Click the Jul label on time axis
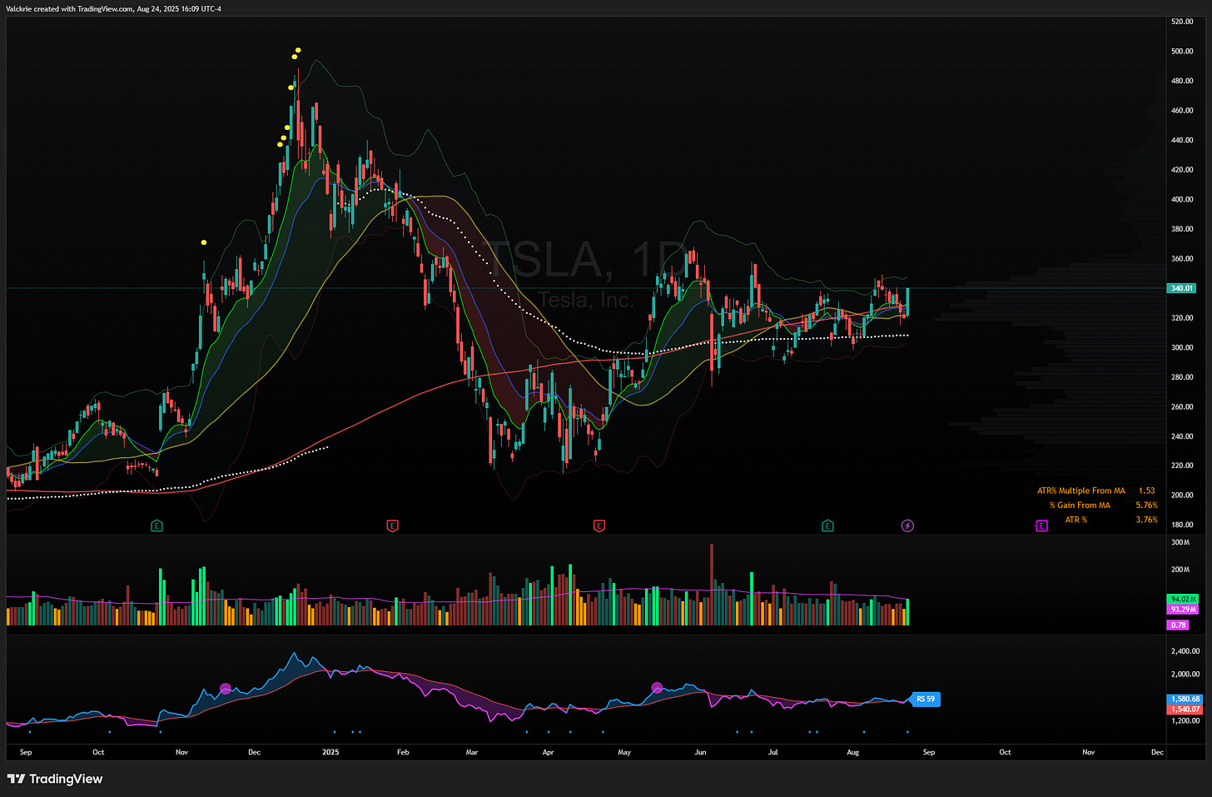This screenshot has width=1212, height=797. coord(773,752)
